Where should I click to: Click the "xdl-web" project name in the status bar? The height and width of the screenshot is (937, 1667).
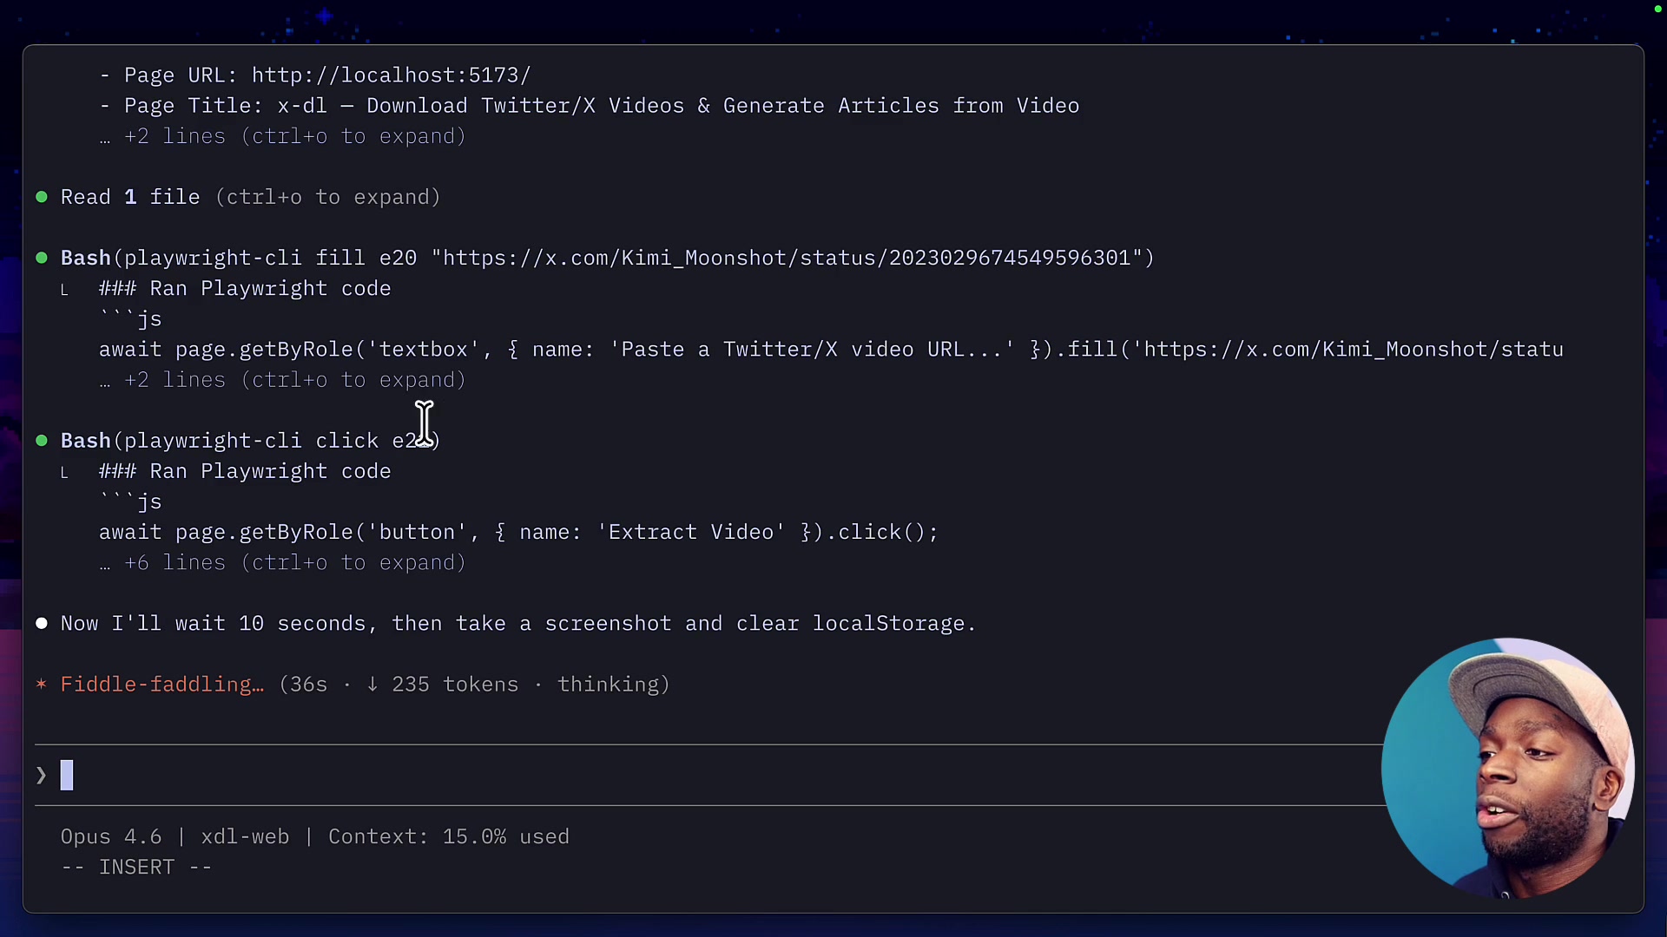pos(246,836)
